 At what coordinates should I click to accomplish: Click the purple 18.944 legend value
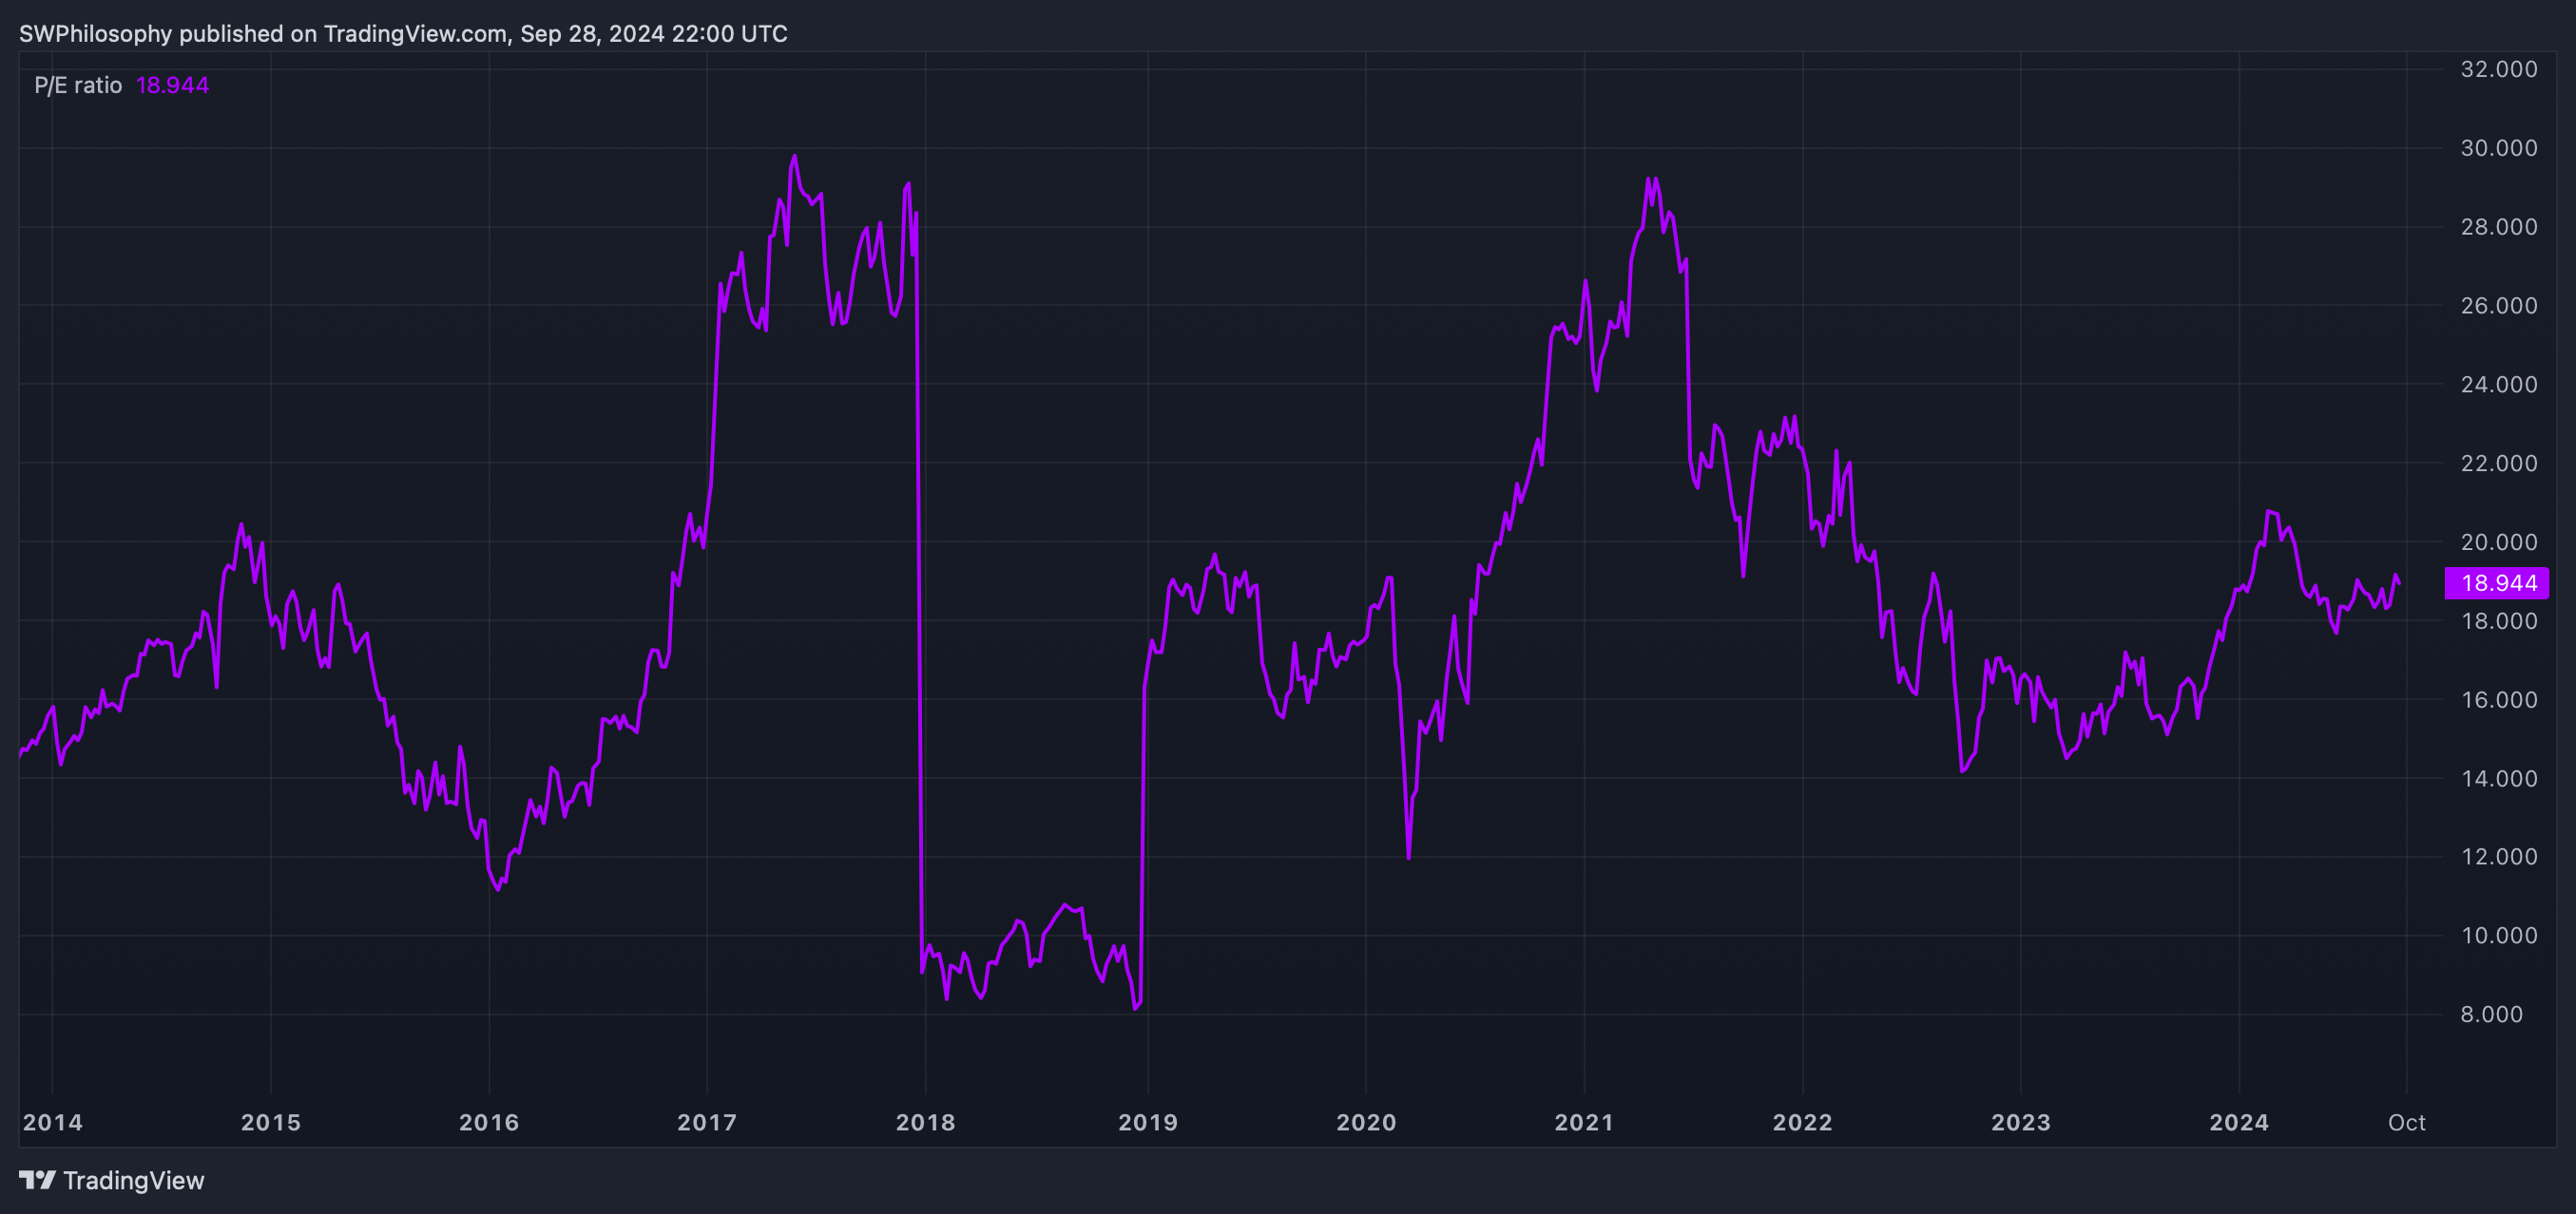click(172, 85)
